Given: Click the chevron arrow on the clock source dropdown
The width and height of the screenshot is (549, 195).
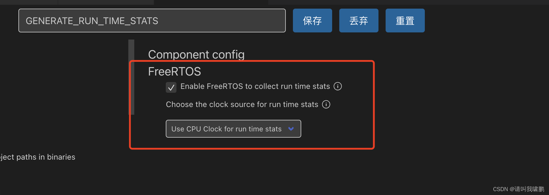Looking at the screenshot, I should click(291, 129).
